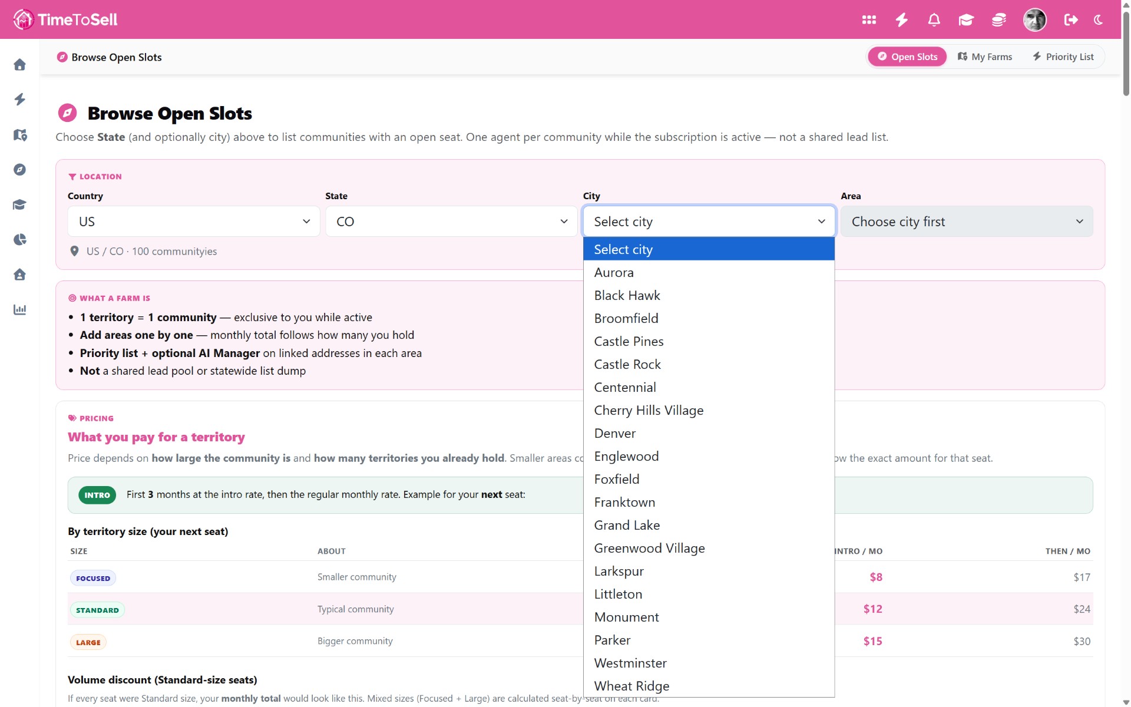
Task: Open the sidebar map pin icon
Action: click(19, 135)
